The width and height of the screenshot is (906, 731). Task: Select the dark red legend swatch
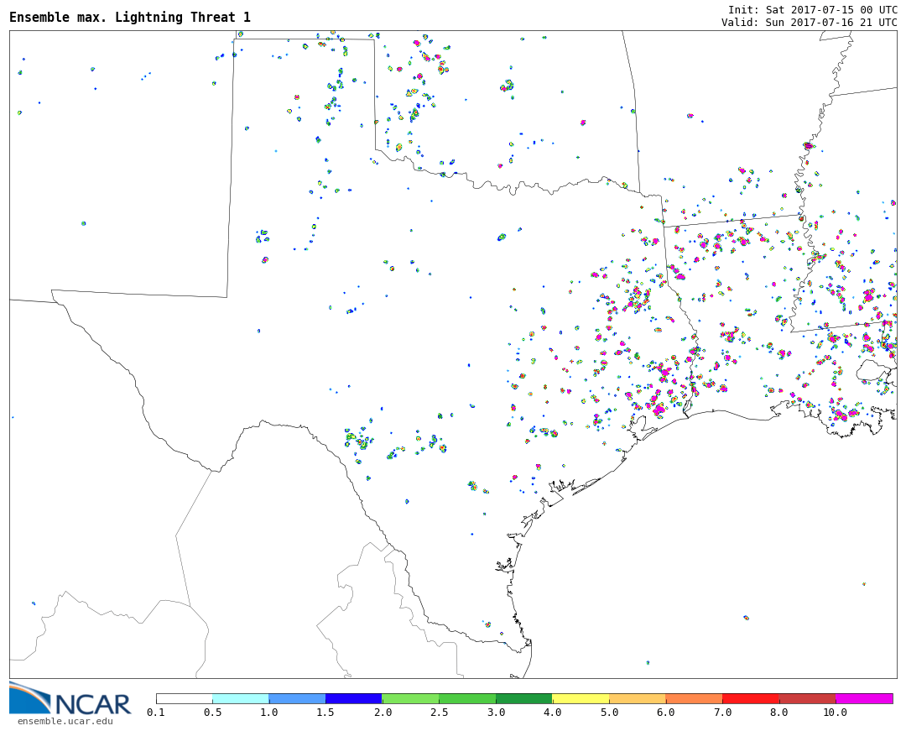807,698
